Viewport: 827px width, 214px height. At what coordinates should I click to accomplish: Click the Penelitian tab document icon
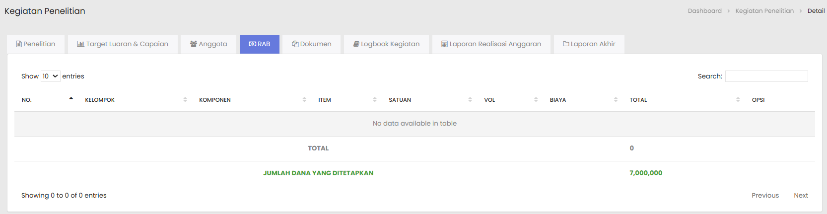(19, 44)
